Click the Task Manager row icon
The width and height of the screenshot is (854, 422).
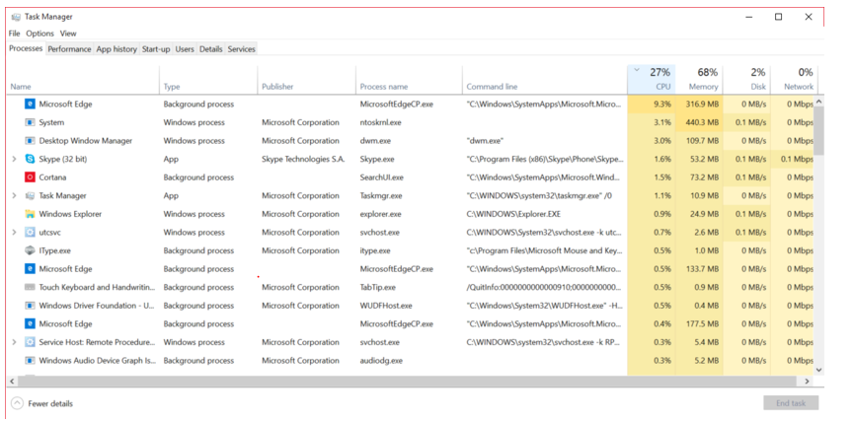(x=30, y=196)
